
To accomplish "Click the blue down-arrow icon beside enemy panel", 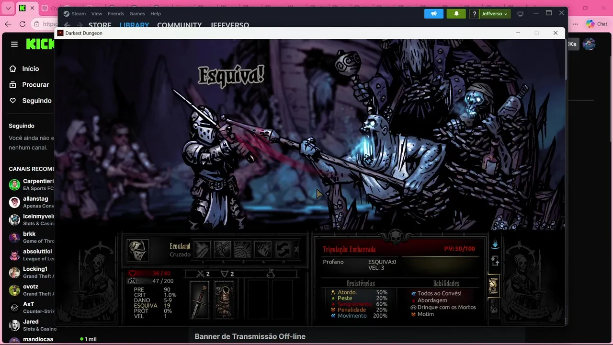I will point(495,244).
